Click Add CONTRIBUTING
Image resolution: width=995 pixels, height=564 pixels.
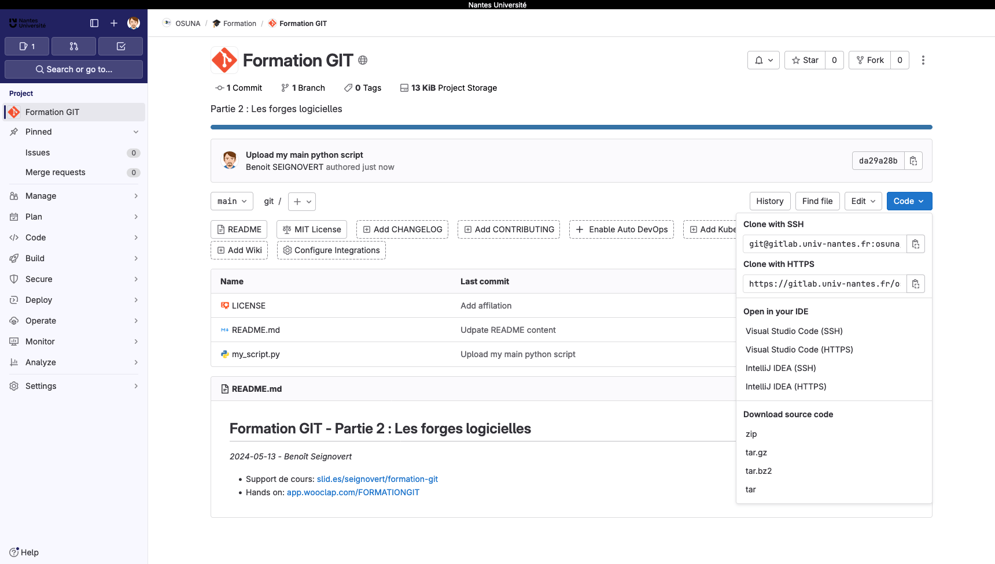tap(508, 229)
